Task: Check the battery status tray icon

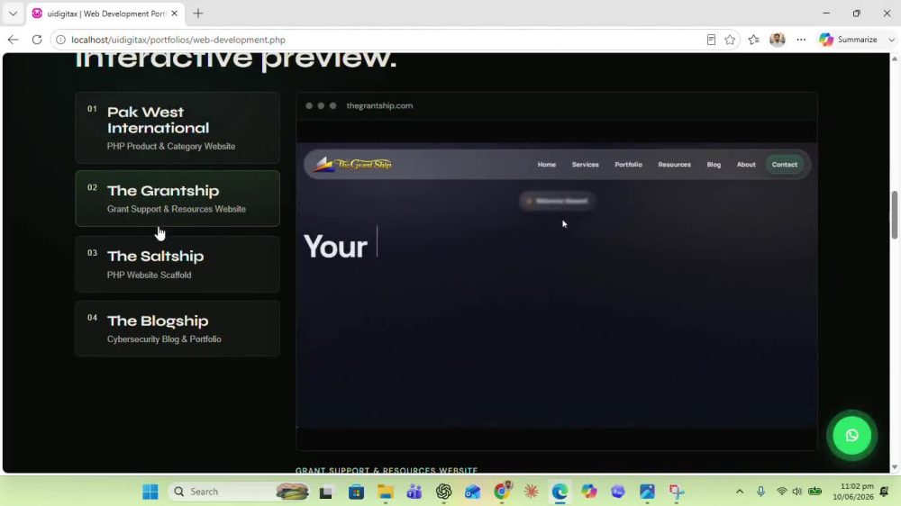Action: [815, 492]
